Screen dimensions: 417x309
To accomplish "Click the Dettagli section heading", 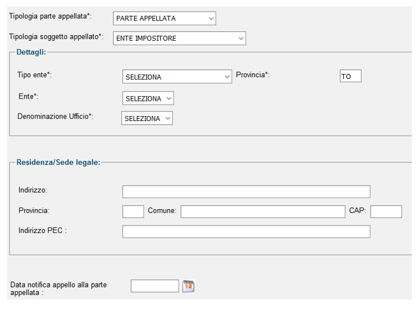I will pyautogui.click(x=31, y=52).
